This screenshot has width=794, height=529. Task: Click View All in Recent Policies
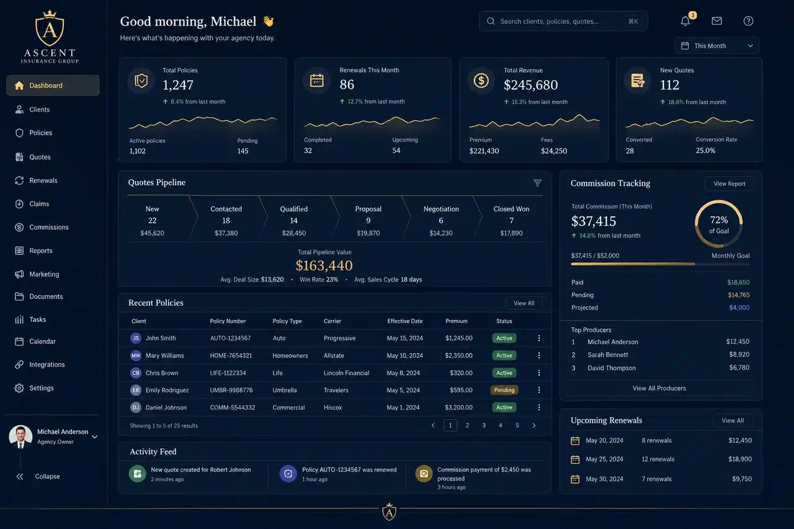coord(524,303)
